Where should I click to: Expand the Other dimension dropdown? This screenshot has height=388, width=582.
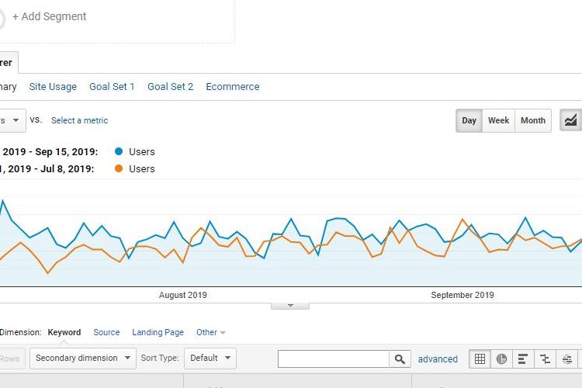coord(210,332)
